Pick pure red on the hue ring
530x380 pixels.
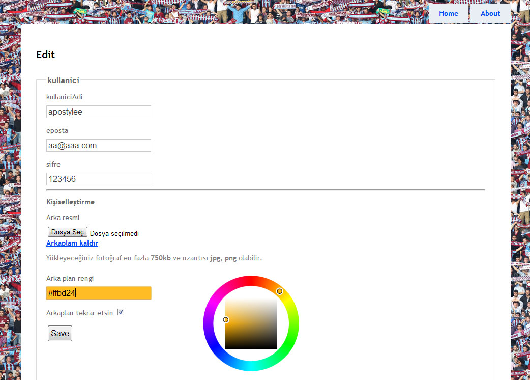coord(251,281)
